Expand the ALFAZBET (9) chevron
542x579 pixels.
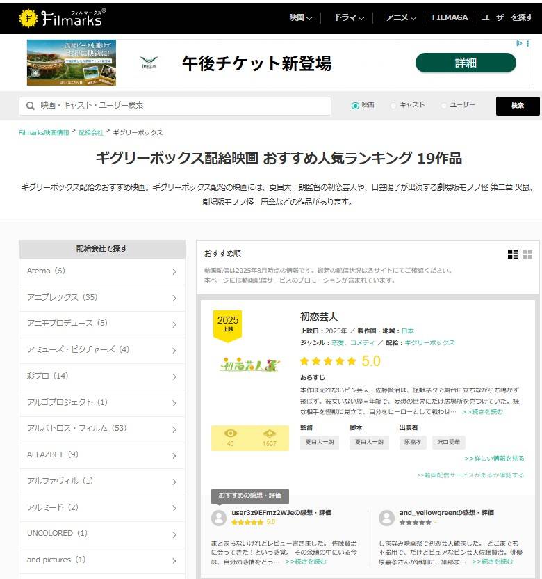pos(174,456)
